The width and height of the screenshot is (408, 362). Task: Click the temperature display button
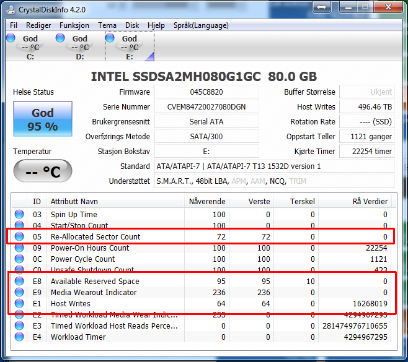(43, 171)
